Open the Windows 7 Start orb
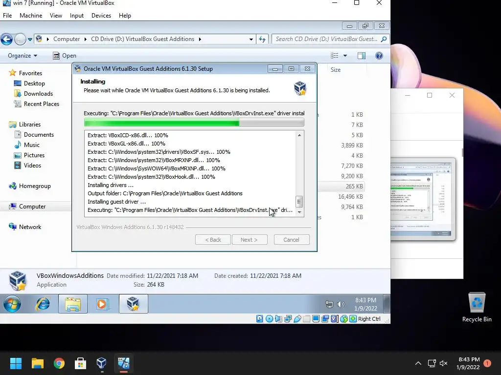This screenshot has width=501, height=375. 12,304
